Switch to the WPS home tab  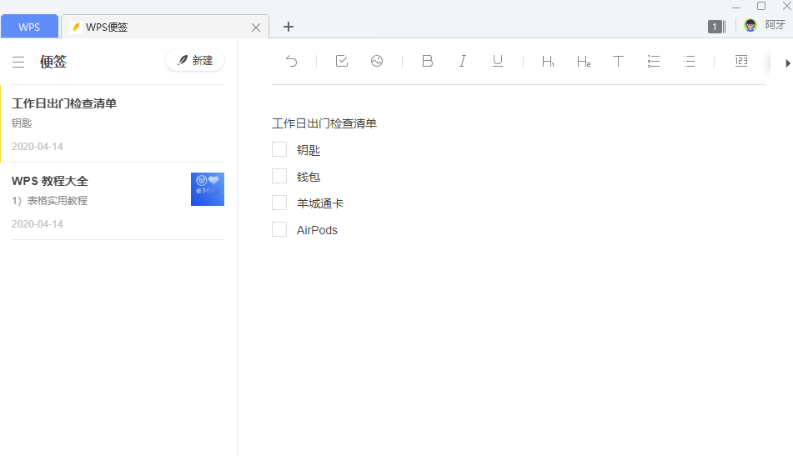[29, 27]
